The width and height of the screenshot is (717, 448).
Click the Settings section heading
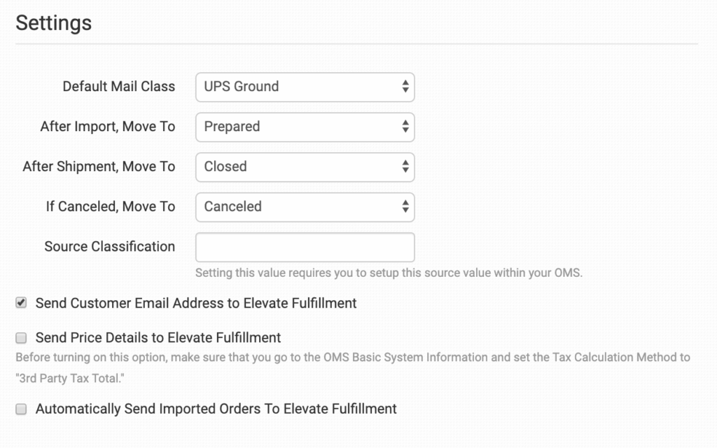click(x=54, y=23)
